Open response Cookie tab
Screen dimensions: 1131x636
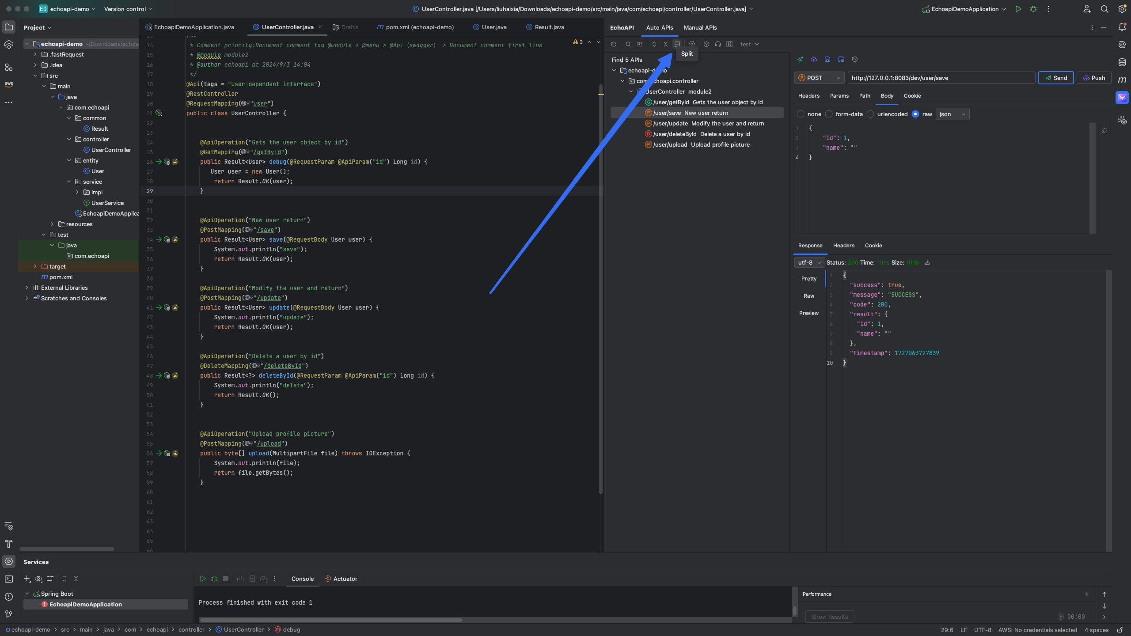[873, 246]
